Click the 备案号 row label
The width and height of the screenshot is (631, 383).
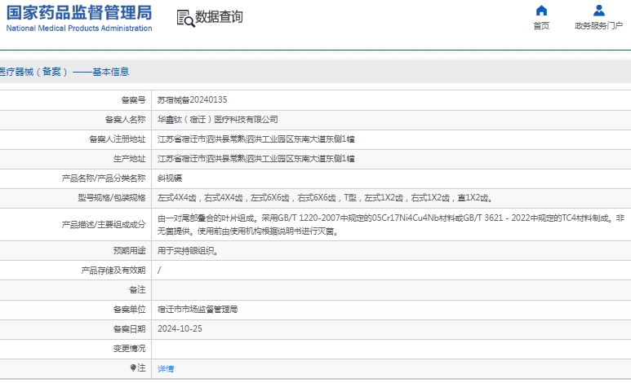pos(133,99)
